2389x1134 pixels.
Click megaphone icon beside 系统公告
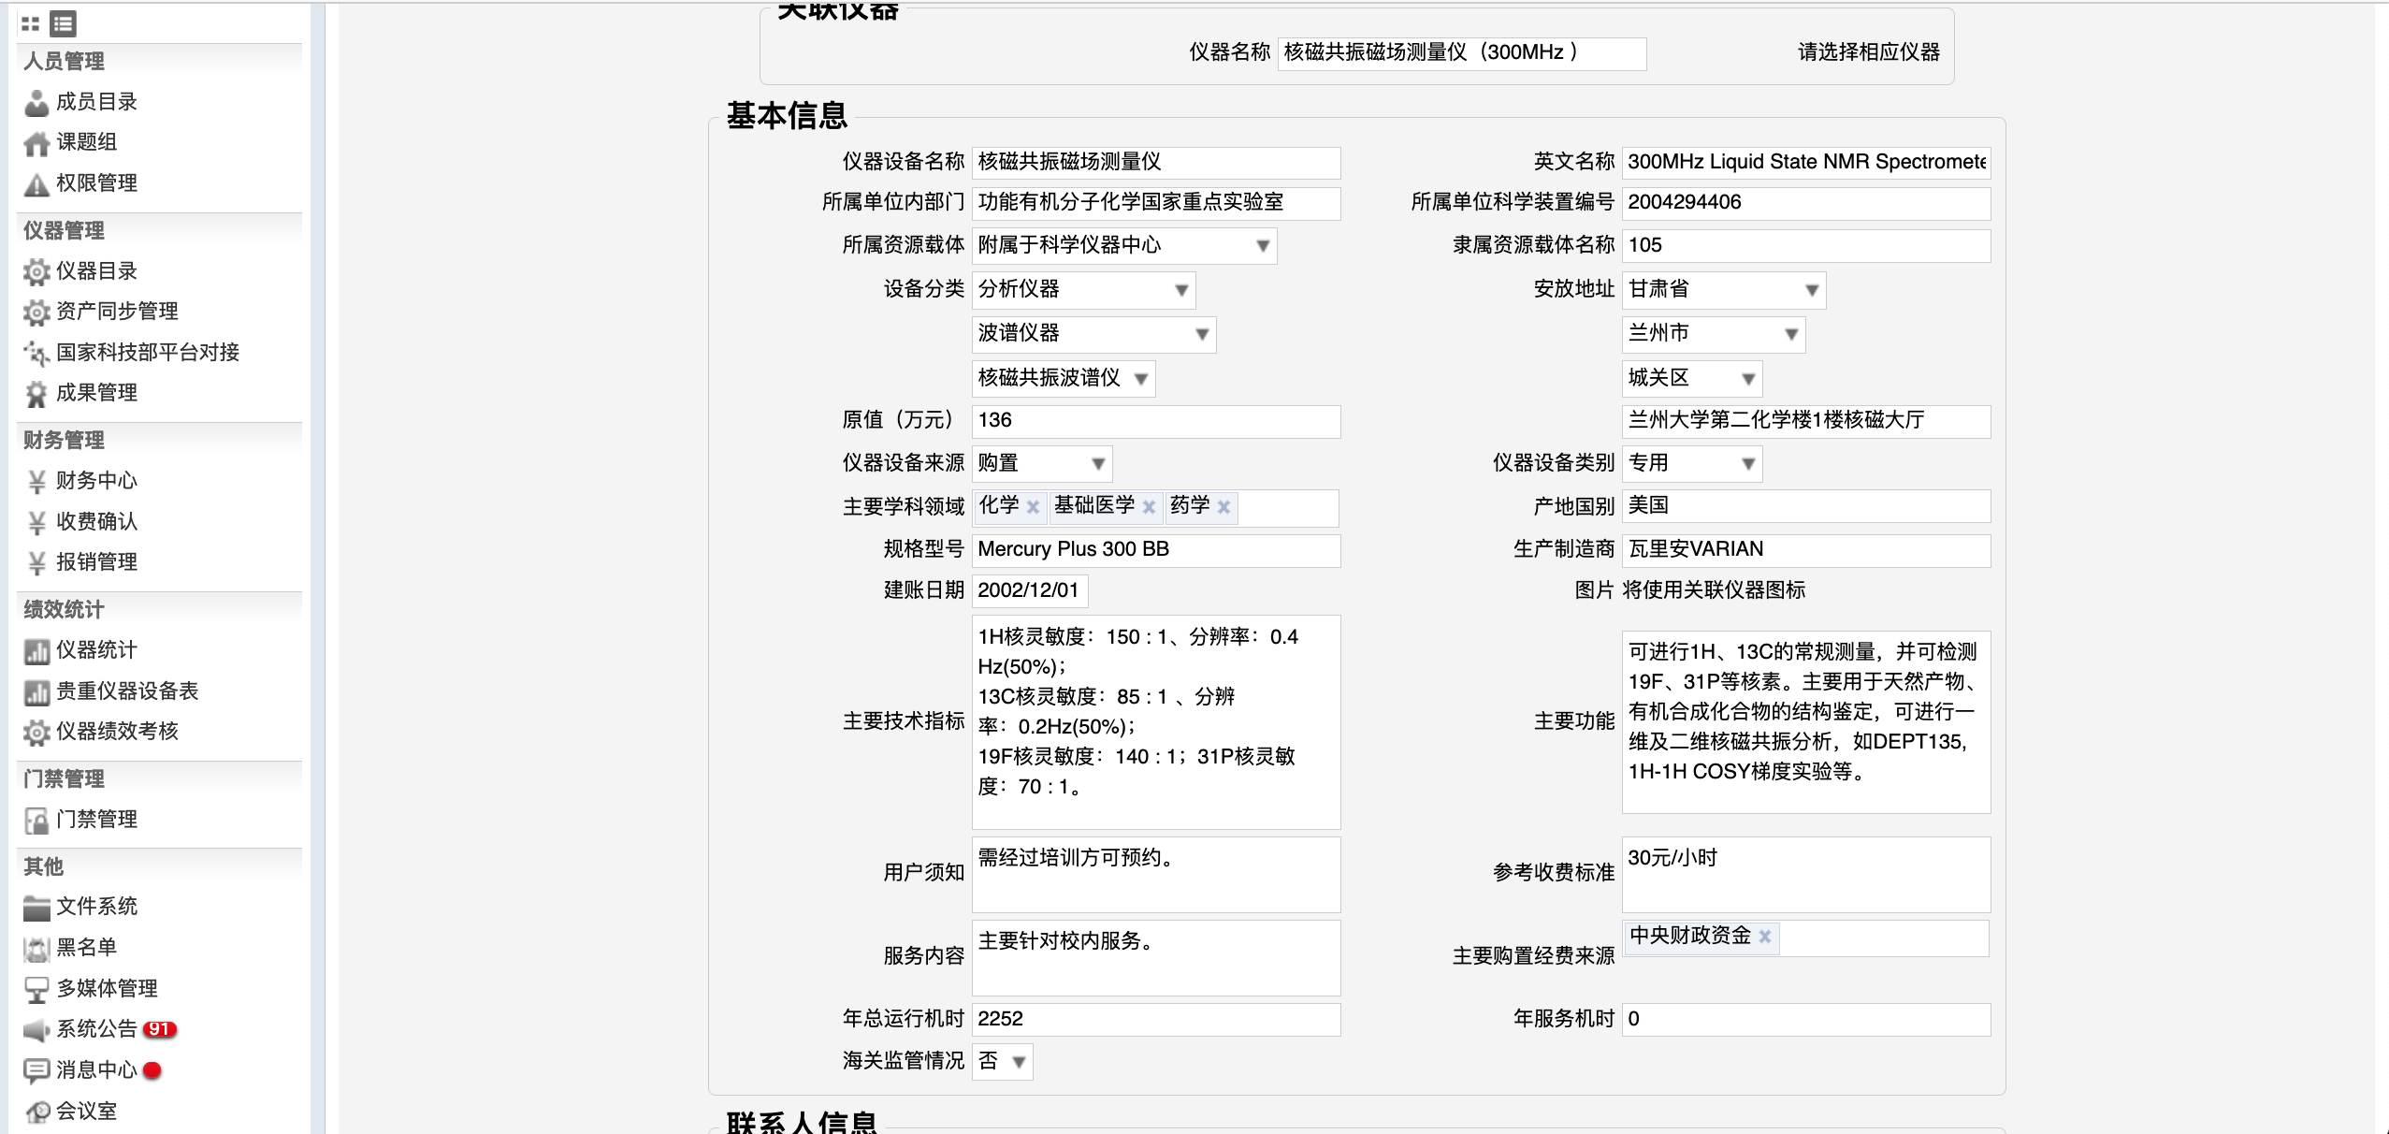[36, 1029]
